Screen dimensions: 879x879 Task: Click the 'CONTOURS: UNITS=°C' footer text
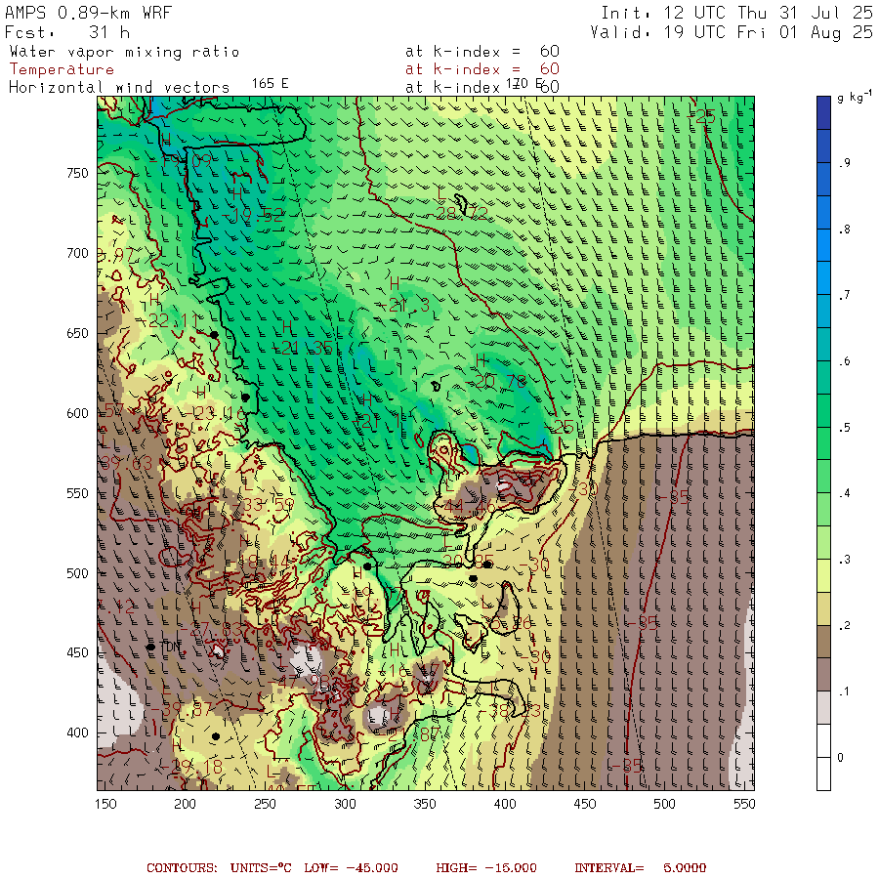(x=219, y=868)
